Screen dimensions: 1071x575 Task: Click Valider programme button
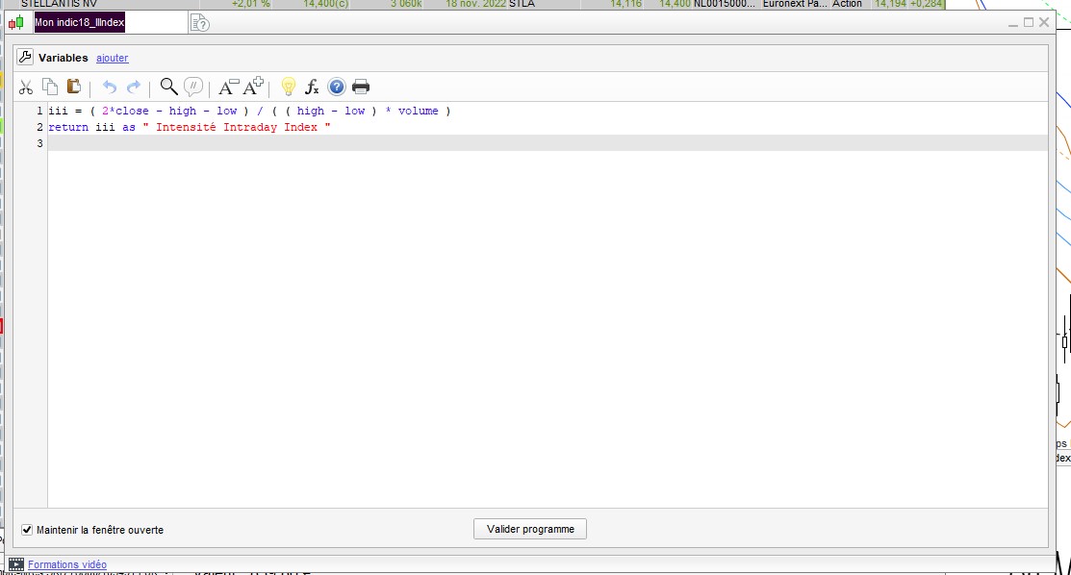(x=530, y=529)
